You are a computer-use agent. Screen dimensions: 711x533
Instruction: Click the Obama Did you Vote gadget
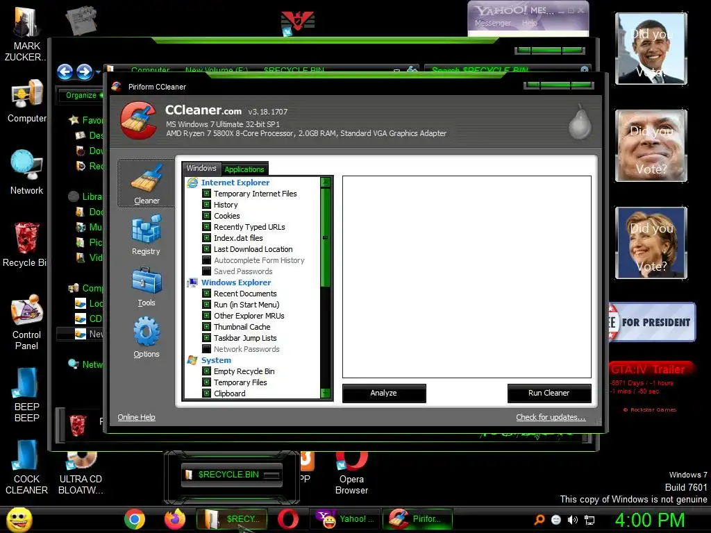(x=651, y=49)
